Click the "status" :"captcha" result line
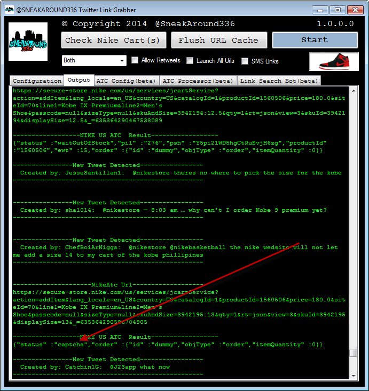The width and height of the screenshot is (369, 391). click(168, 345)
